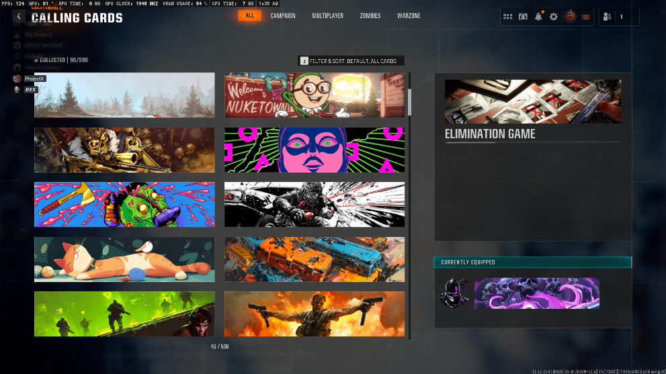
Task: Click the CALLING CARDS heading
Action: click(x=77, y=18)
